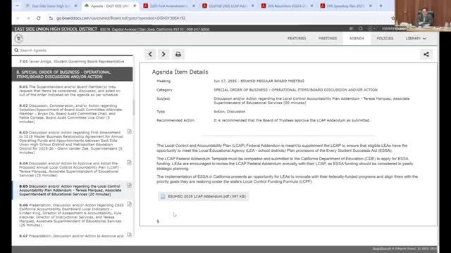Expand the Library dropdown menu
451x253 pixels.
click(x=416, y=39)
